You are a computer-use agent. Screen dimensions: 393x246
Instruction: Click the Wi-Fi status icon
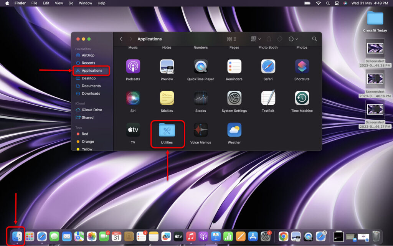318,3
